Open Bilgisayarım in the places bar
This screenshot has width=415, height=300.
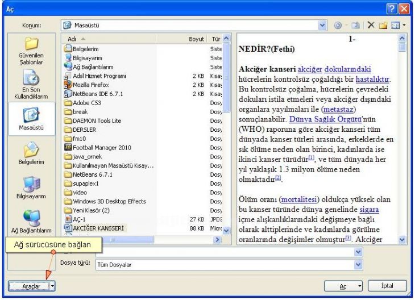tap(31, 188)
